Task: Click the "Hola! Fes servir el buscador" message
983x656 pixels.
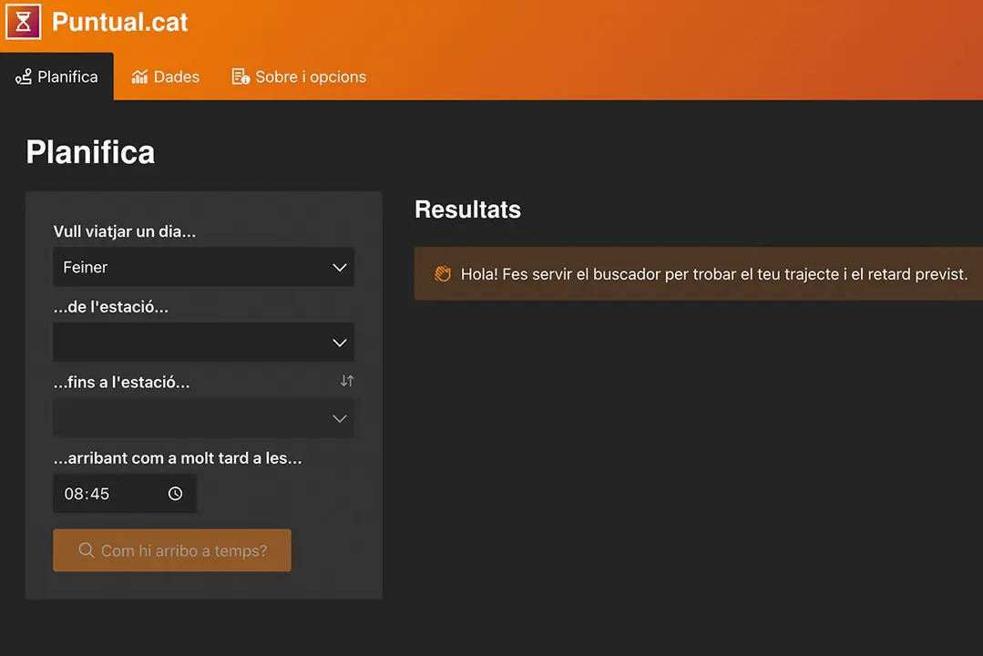Action: click(713, 273)
